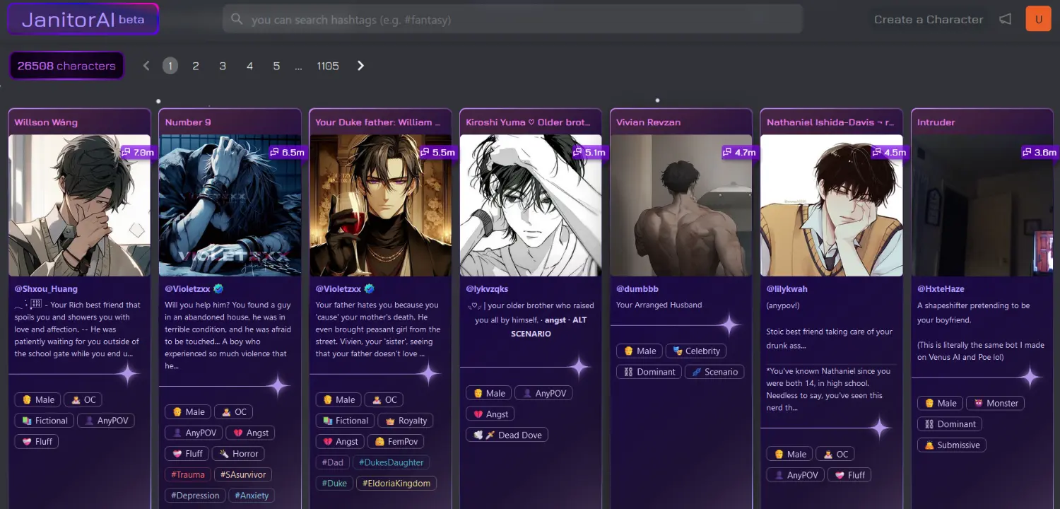
Task: Open Create a Character
Action: [x=929, y=20]
